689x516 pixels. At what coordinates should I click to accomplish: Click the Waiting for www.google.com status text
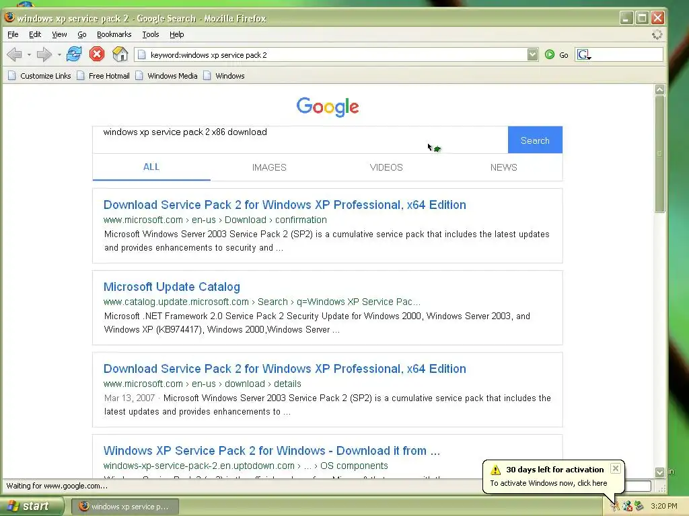click(57, 486)
